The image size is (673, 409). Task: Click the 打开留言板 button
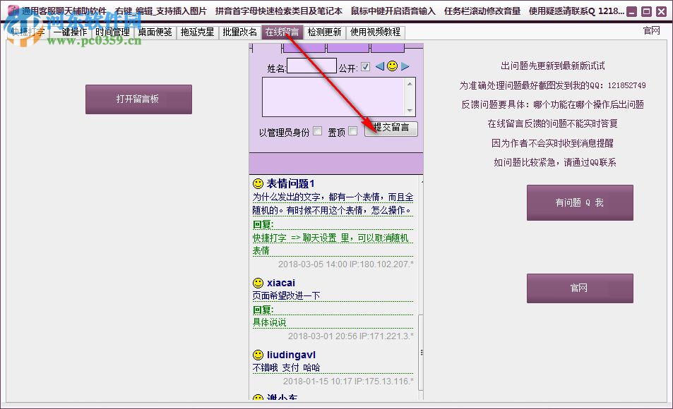point(138,99)
